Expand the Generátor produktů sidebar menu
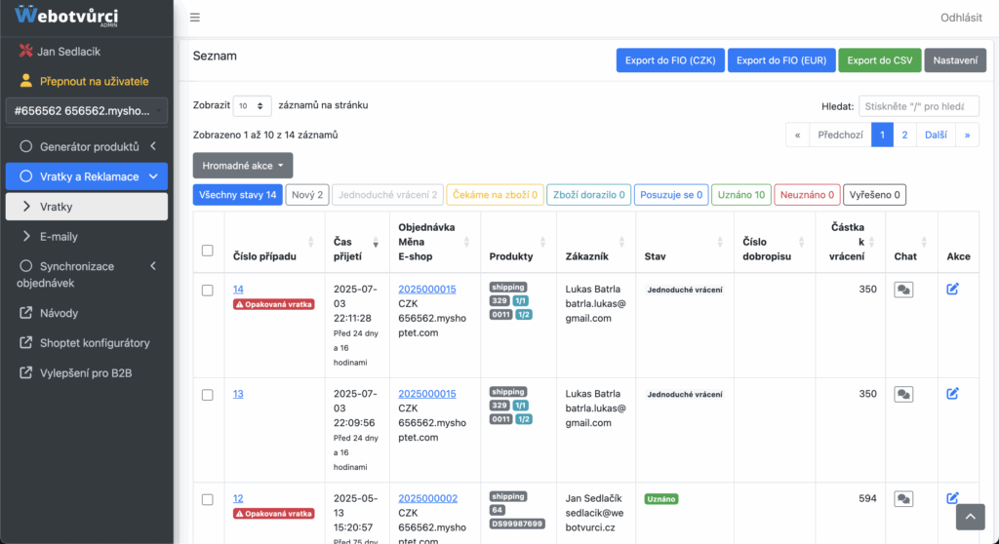 [x=87, y=146]
